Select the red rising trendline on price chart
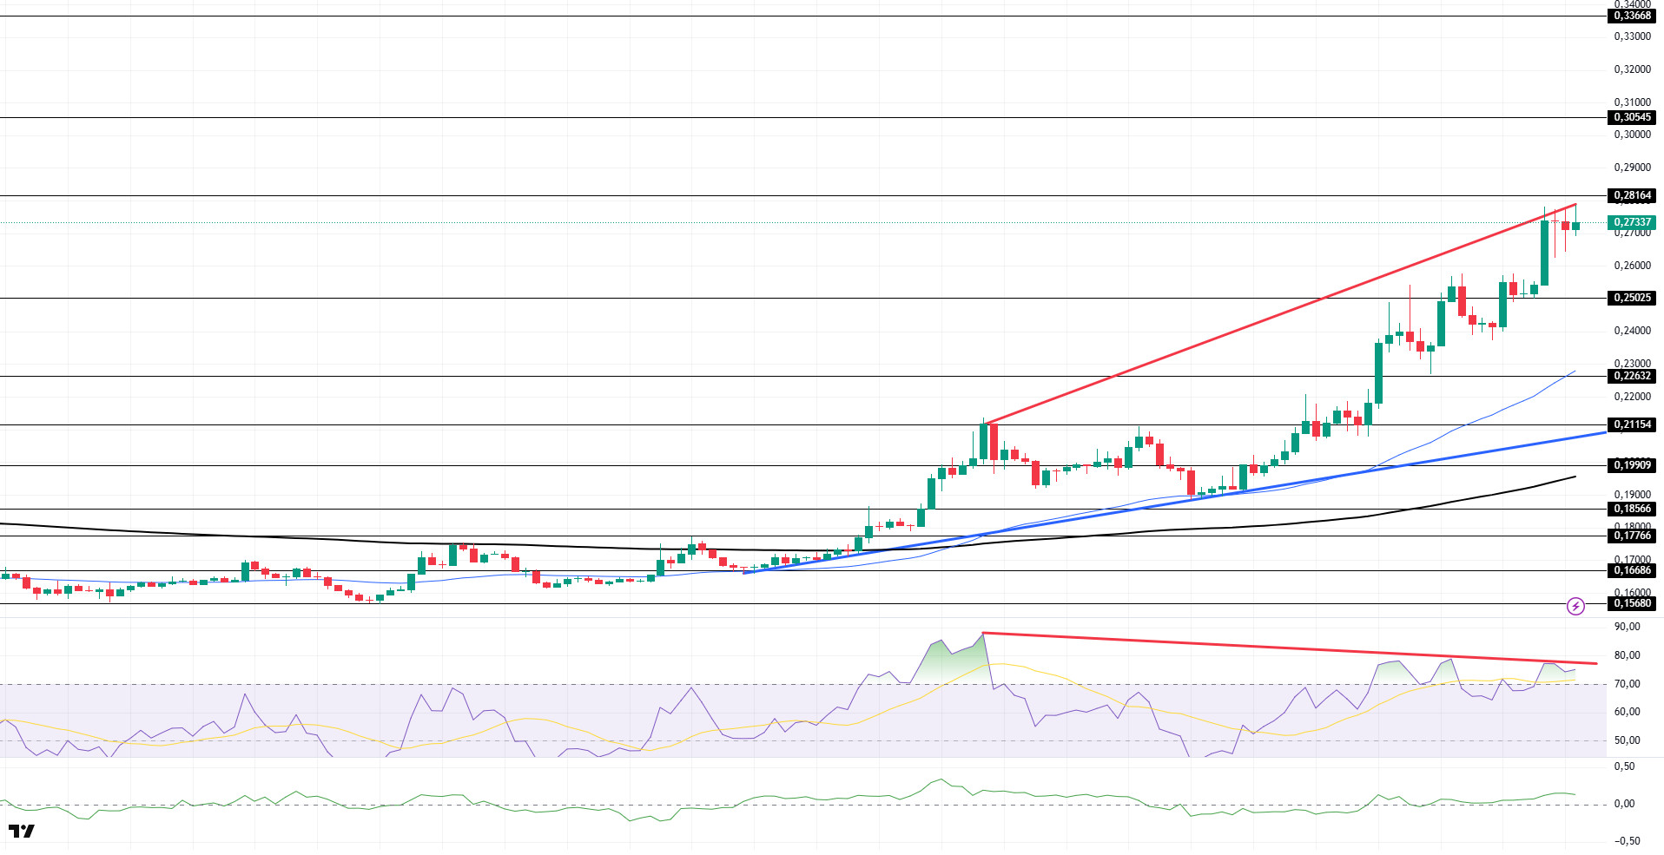The height and width of the screenshot is (855, 1664). click(1280, 314)
